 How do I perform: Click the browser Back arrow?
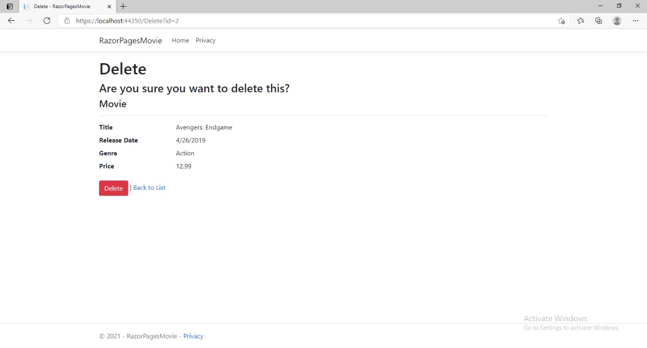(11, 21)
